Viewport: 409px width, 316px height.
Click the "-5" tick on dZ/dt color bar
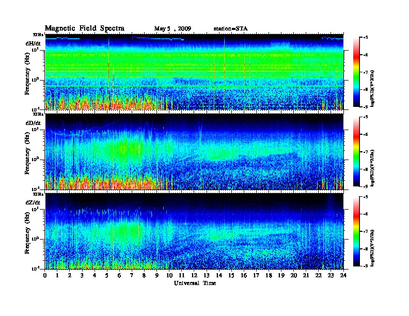click(366, 197)
